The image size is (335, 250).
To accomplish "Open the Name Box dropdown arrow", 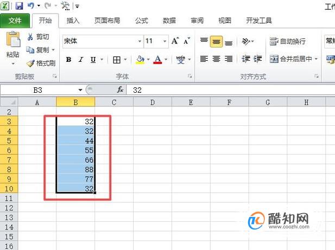I will pyautogui.click(x=80, y=90).
